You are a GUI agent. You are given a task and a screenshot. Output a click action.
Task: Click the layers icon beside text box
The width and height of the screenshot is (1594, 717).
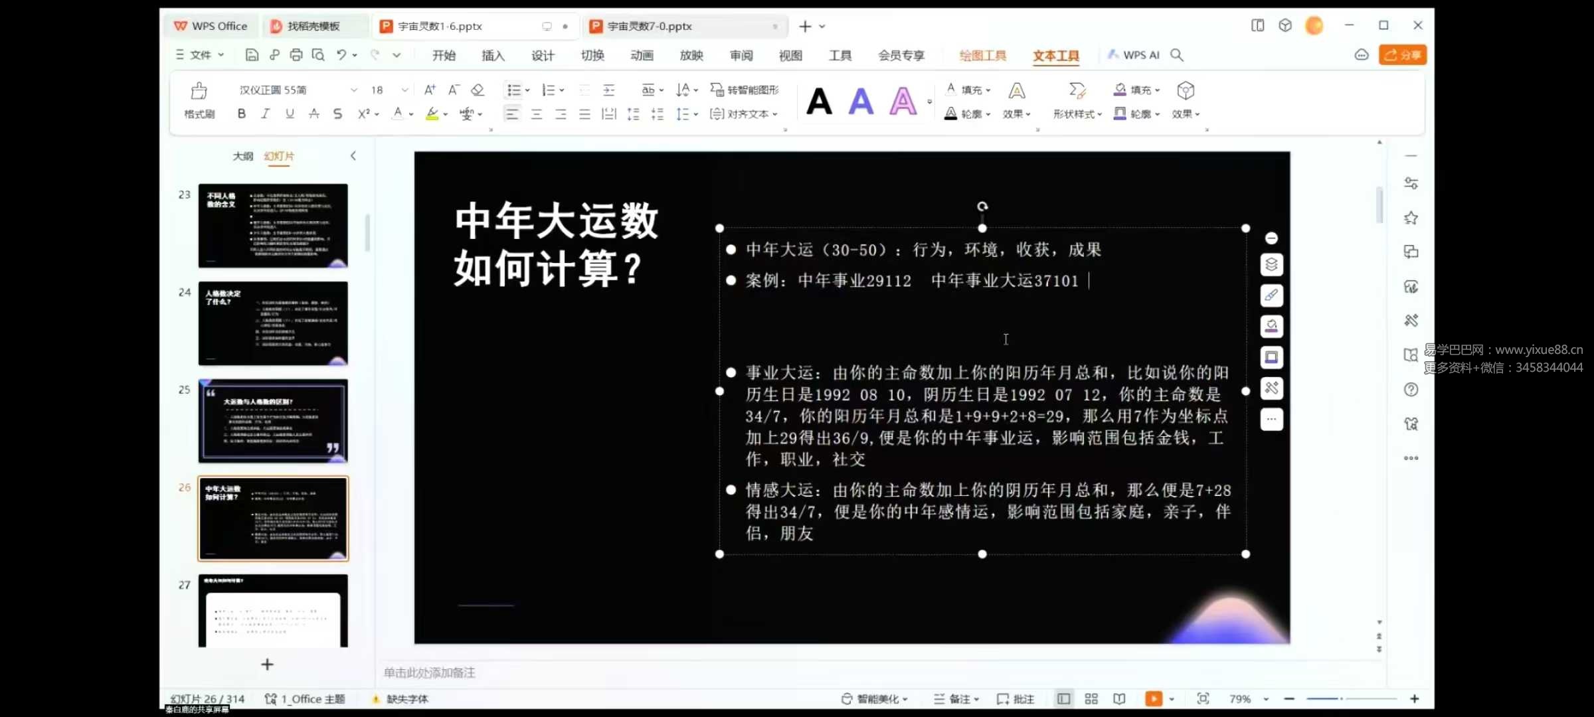click(x=1271, y=265)
